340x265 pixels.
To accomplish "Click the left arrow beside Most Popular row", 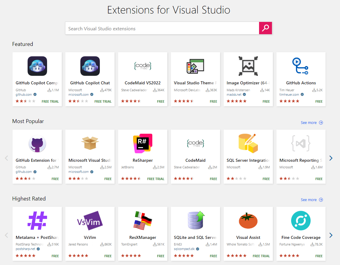I will tap(7, 158).
